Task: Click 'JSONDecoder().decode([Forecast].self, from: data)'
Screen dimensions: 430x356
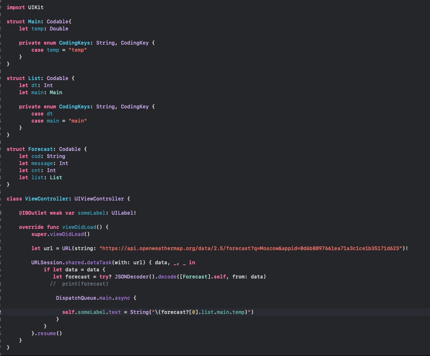Action: pyautogui.click(x=190, y=277)
